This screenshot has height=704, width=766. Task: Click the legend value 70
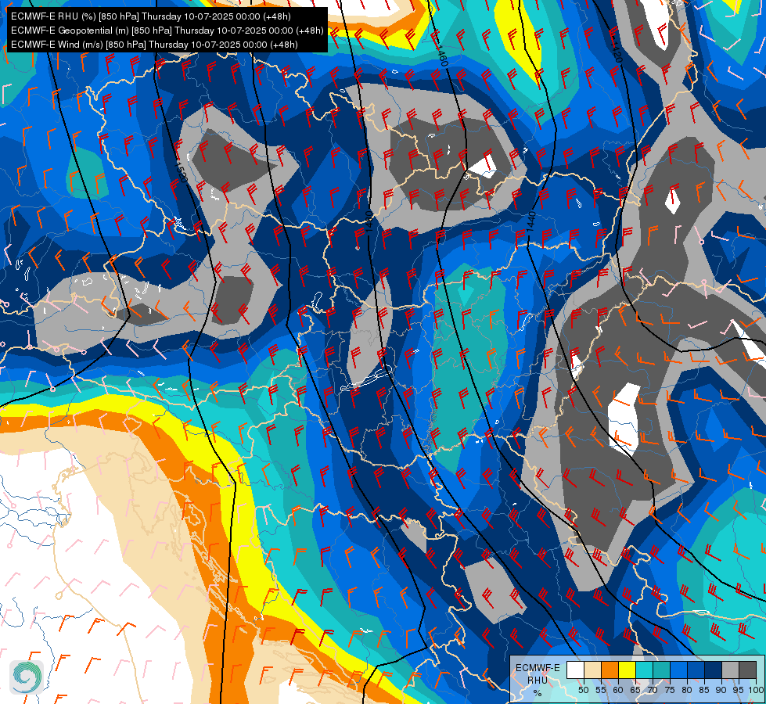tap(653, 690)
